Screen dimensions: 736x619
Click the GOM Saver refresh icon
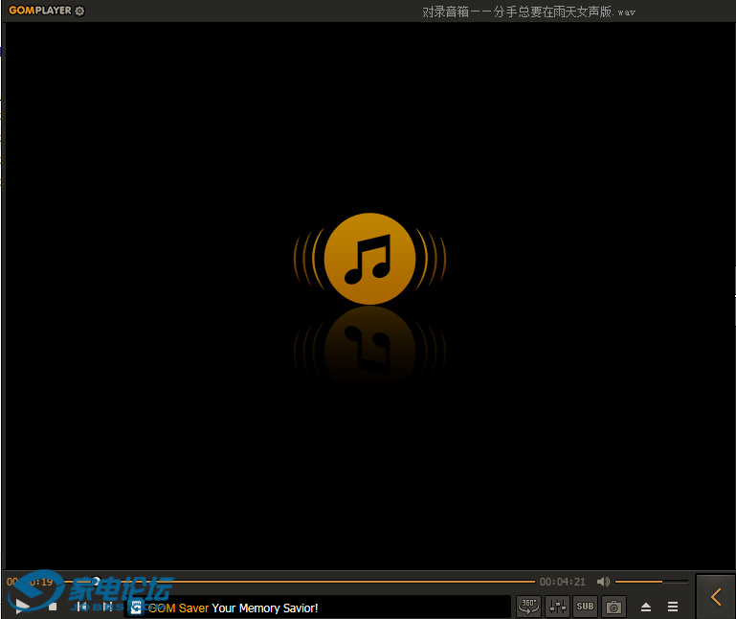(136, 608)
